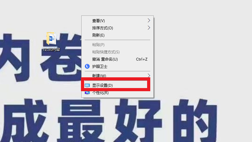
Task: Select 刷新(E) to refresh desktop
Action: (x=117, y=35)
